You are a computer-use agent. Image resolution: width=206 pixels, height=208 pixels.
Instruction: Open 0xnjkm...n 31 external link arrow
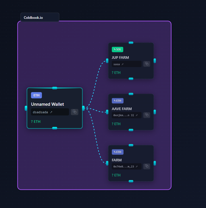tap(137, 115)
